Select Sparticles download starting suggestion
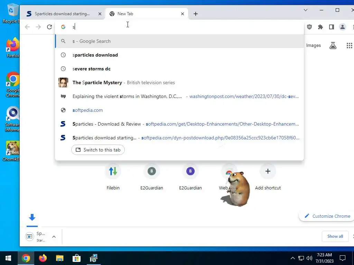The image size is (354, 265). pyautogui.click(x=179, y=138)
